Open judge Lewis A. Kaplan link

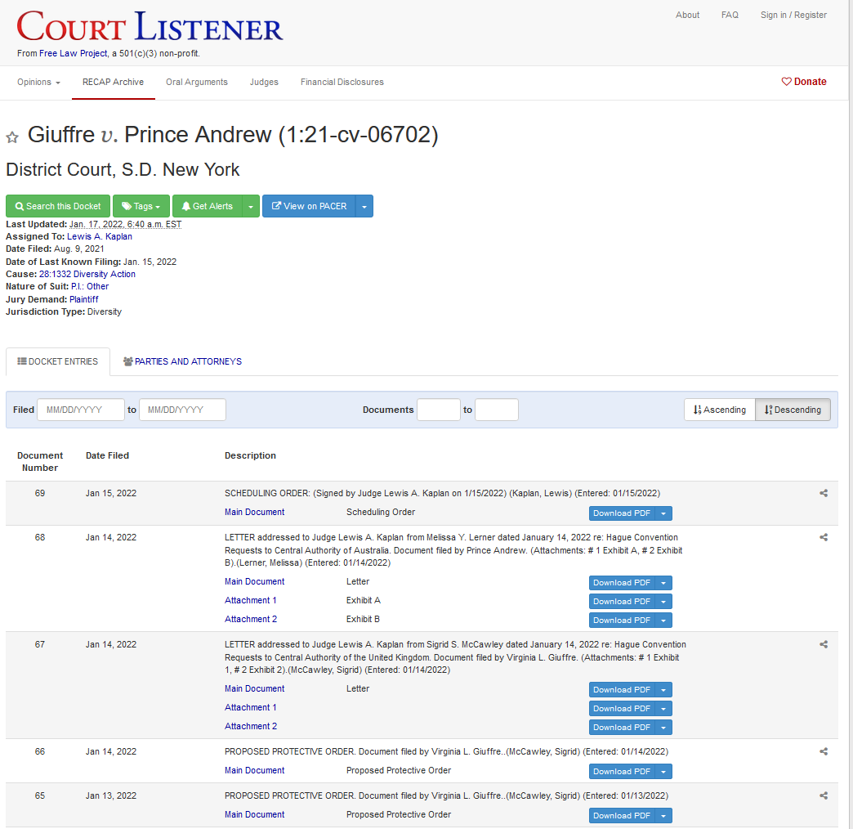click(100, 237)
